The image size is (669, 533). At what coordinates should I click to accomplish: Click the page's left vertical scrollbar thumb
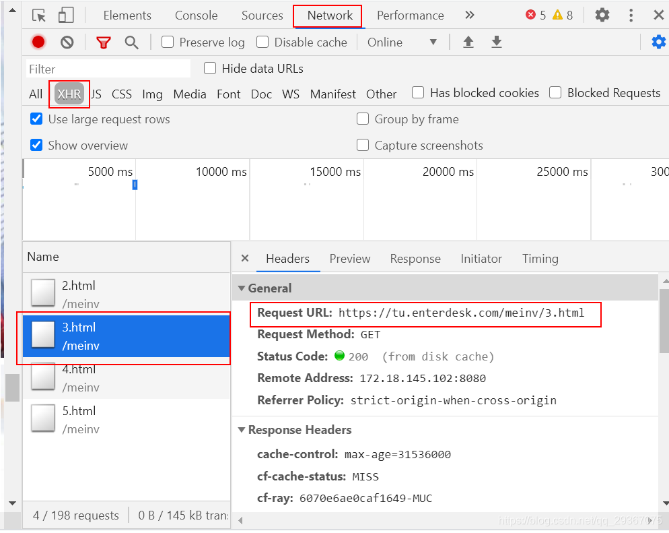click(12, 388)
